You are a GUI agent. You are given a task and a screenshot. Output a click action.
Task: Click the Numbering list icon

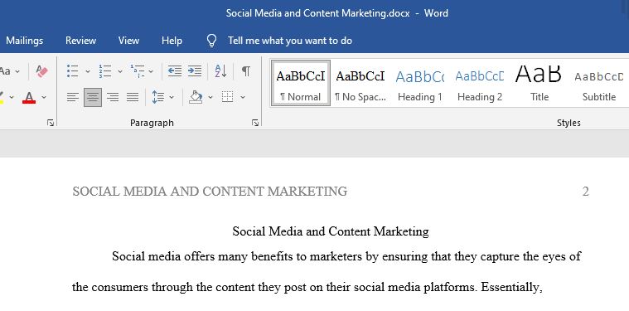pos(105,71)
